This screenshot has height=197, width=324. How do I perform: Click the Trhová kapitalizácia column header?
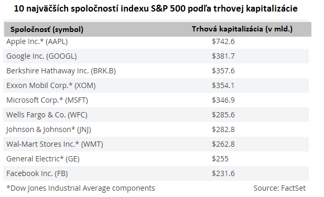(x=242, y=29)
